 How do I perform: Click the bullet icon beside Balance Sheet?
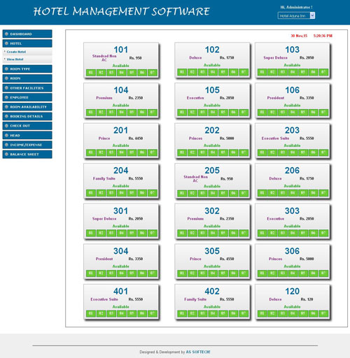pos(6,154)
